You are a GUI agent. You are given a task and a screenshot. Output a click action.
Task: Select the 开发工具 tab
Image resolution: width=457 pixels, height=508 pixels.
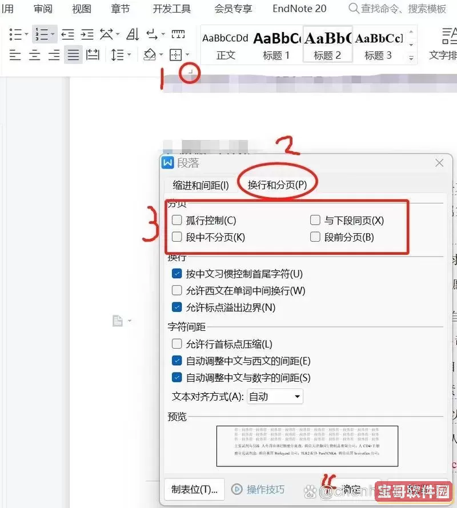click(x=171, y=9)
